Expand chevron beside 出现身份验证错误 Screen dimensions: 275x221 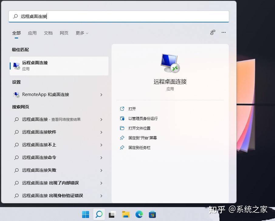point(101,196)
